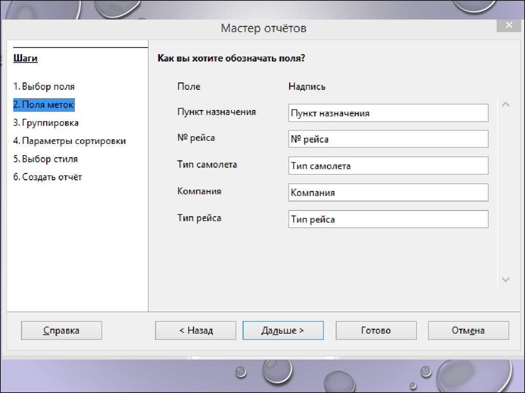Select the Тип рейса label input

pyautogui.click(x=388, y=220)
